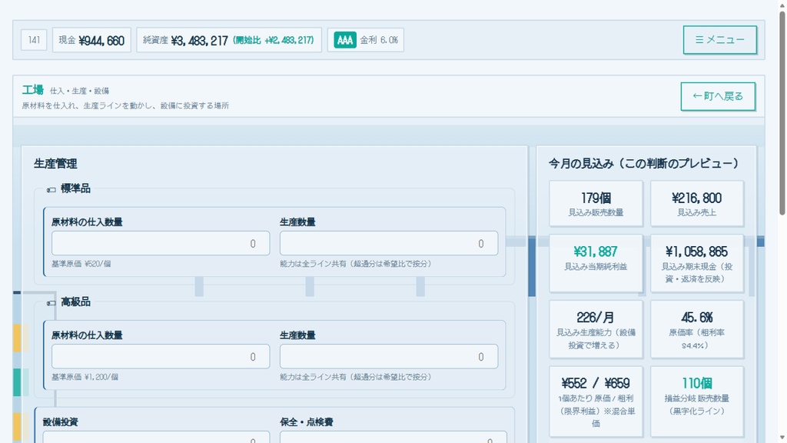Focus 高級品 生産数量 input field
787x443 pixels.
(389, 357)
